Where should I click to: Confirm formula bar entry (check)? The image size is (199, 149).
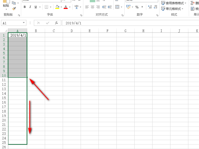pos(47,23)
